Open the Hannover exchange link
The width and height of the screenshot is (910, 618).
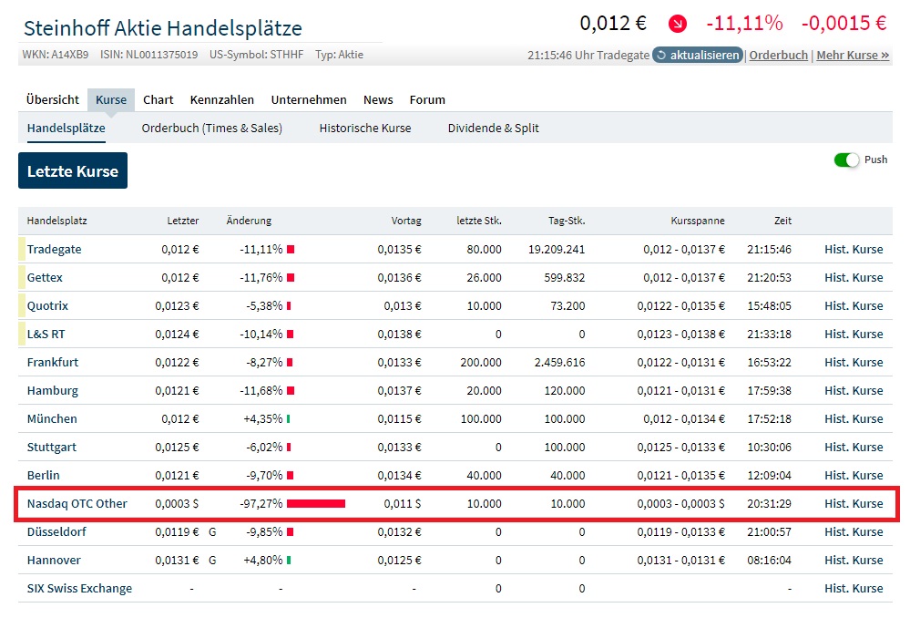click(54, 561)
